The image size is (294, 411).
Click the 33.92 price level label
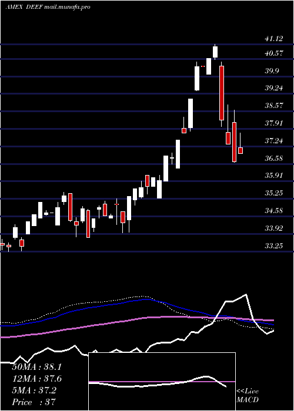pos(274,228)
